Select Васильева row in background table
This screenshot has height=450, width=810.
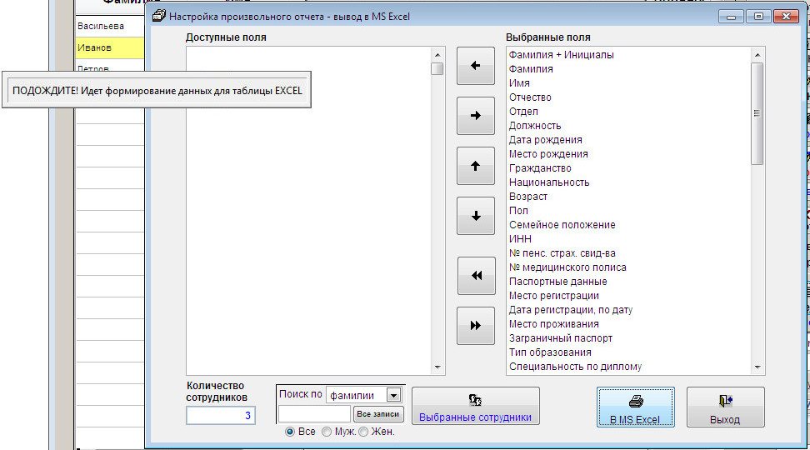(110, 26)
